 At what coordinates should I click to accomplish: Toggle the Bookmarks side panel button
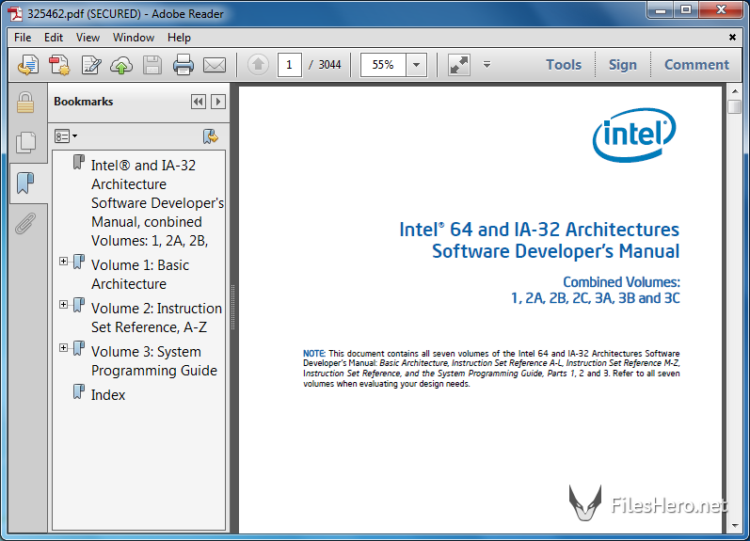24,183
